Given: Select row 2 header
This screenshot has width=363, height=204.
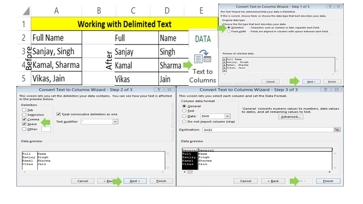Looking at the screenshot, I should pyautogui.click(x=24, y=38).
